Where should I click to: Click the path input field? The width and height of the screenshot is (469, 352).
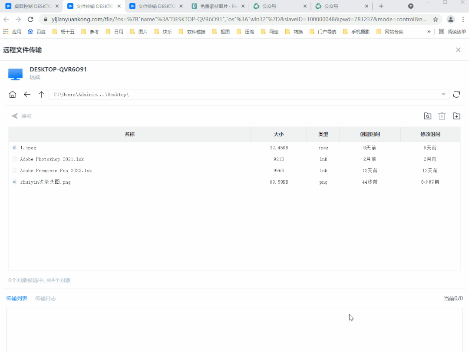[x=243, y=95]
